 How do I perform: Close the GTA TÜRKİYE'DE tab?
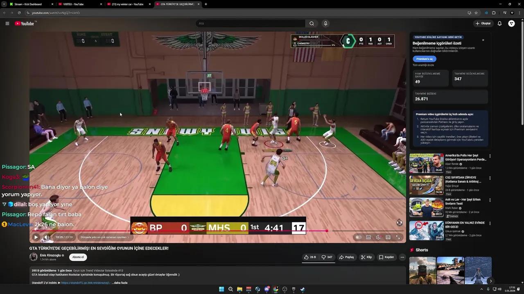[x=199, y=4]
